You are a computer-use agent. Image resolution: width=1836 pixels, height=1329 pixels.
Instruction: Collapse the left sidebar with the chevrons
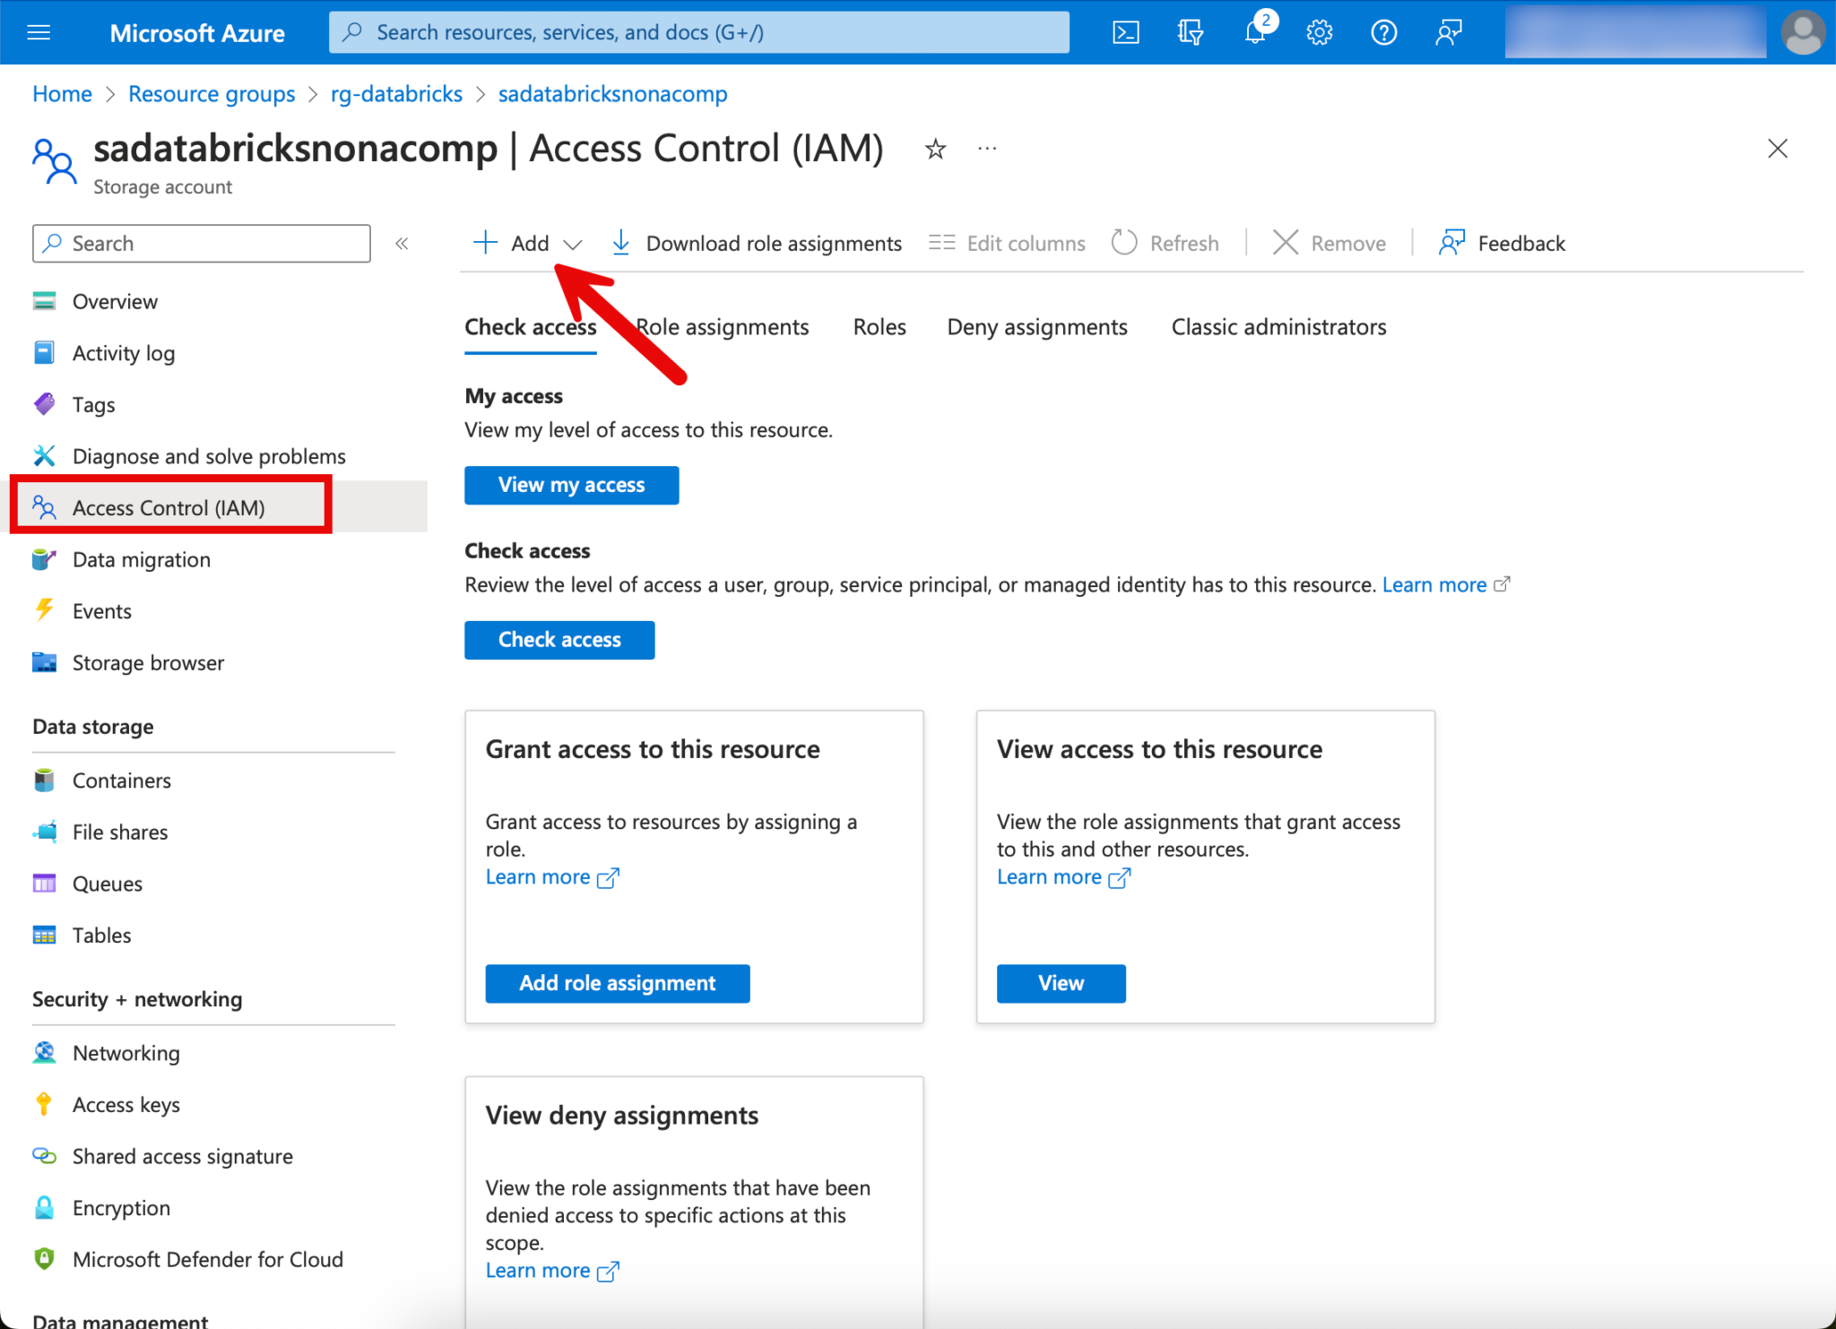[402, 243]
